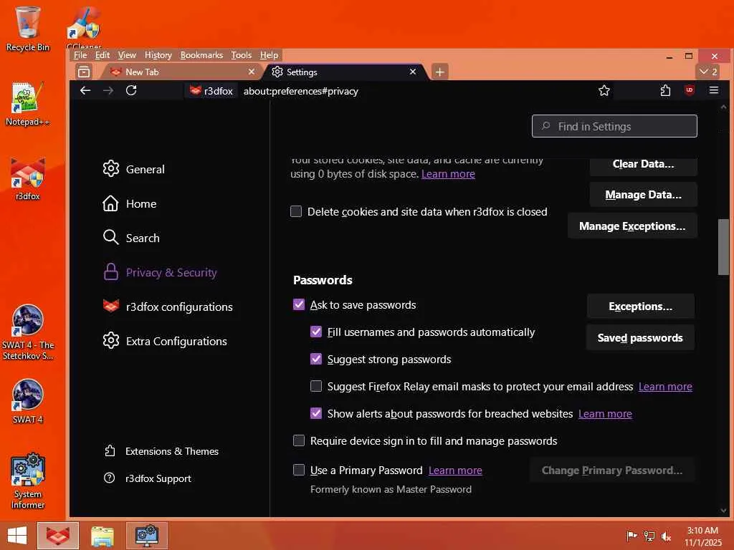Select the CCleaner desktop shortcut
This screenshot has width=734, height=550.
84,28
